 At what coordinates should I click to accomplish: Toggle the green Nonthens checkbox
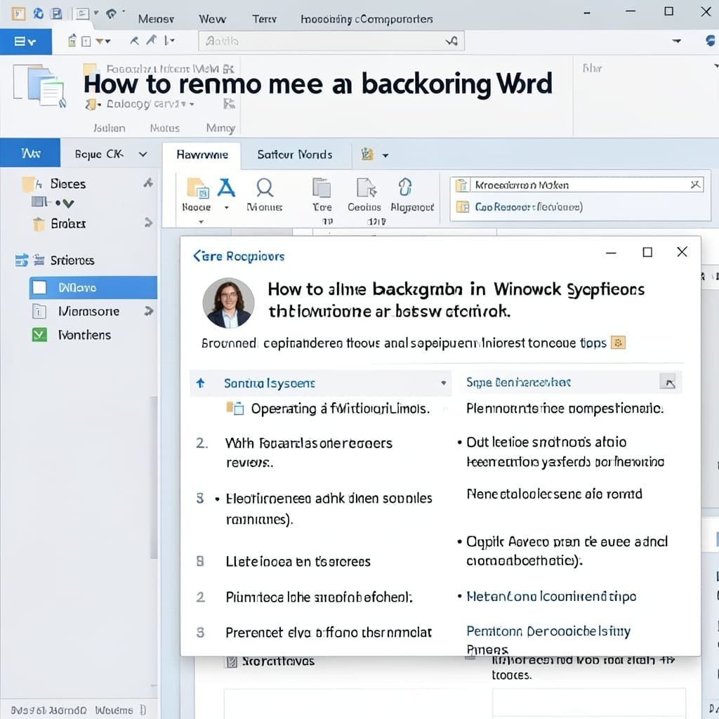coord(39,335)
